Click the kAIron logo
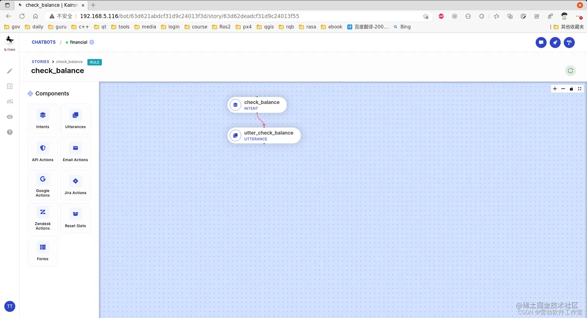587x318 pixels. click(x=10, y=43)
